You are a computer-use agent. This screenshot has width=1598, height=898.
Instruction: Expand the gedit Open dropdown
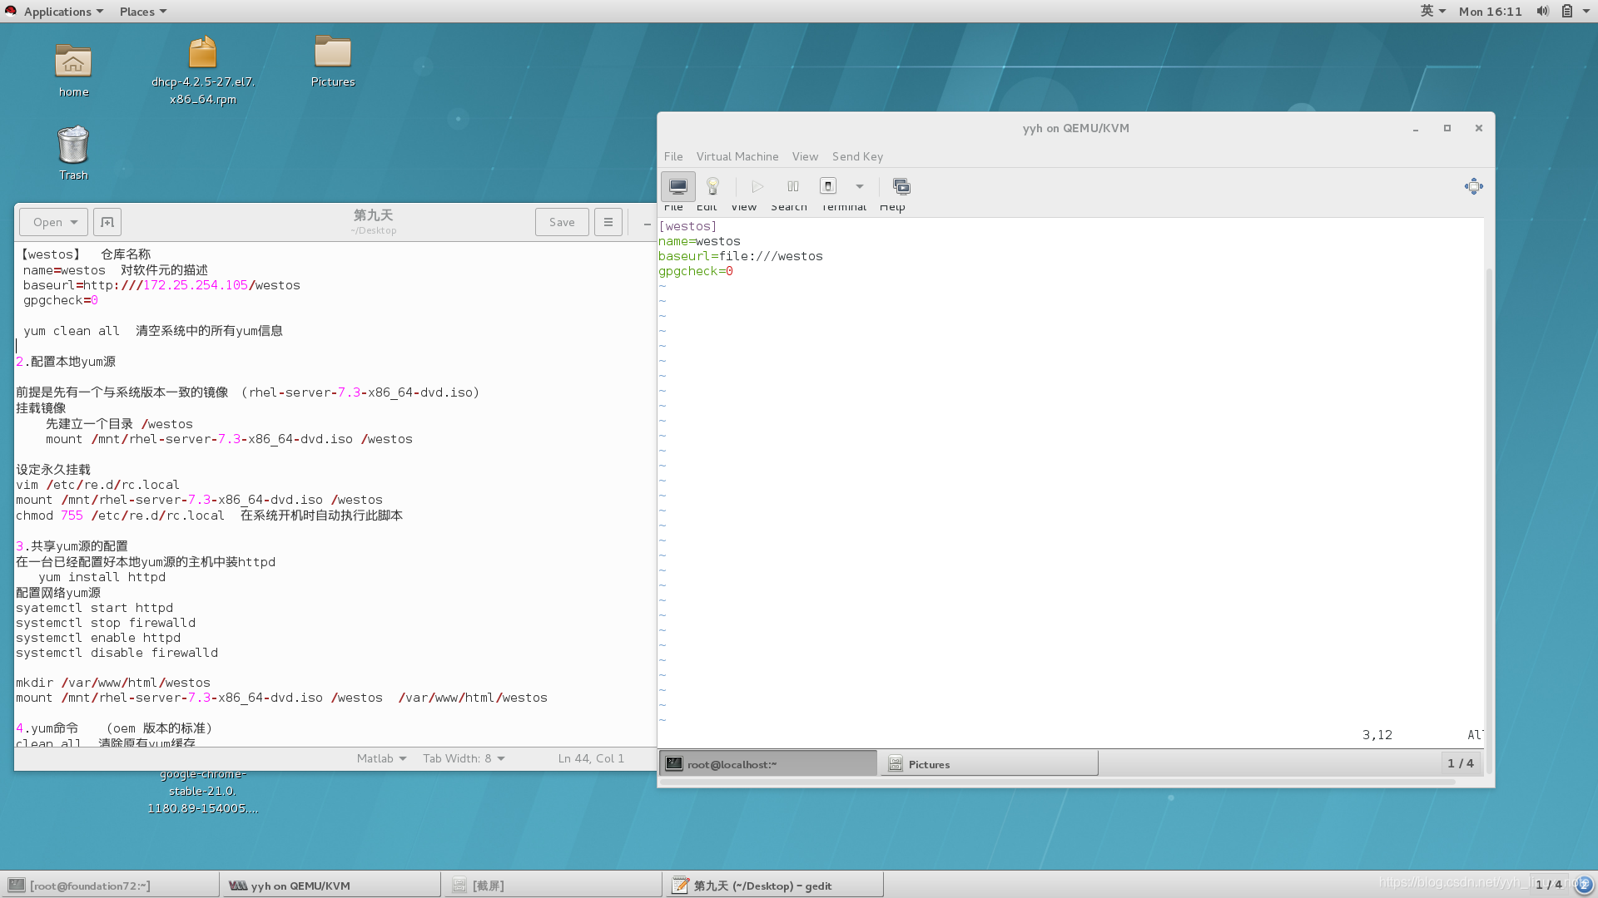55,222
